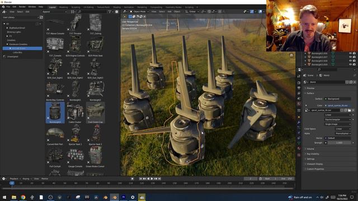Screen dimensions: 358x201
Task: Click the asset browser filter funnel icon
Action: point(110,12)
